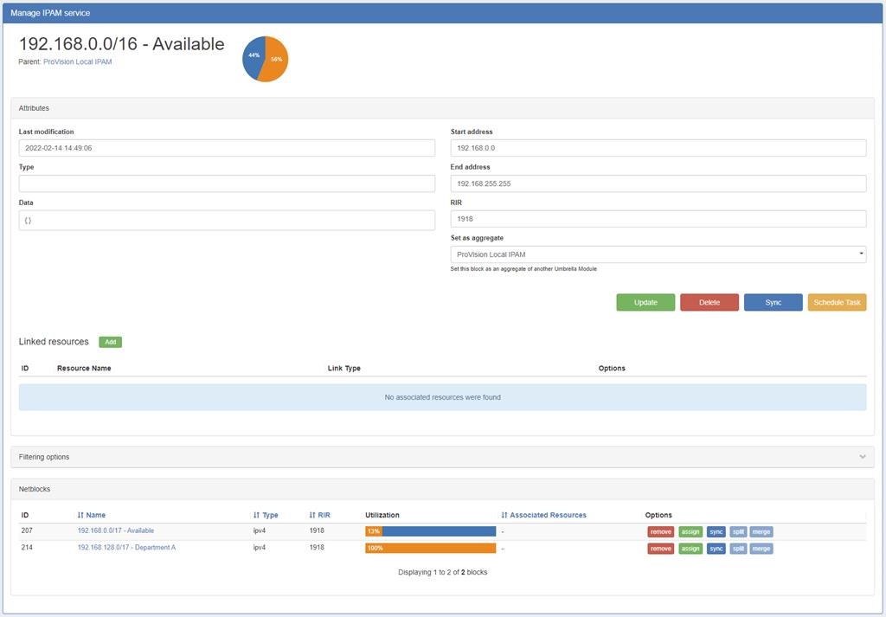
Task: Add a linked resource
Action: [110, 342]
